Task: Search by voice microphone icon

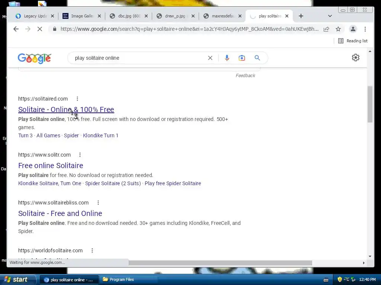Action: [x=227, y=58]
